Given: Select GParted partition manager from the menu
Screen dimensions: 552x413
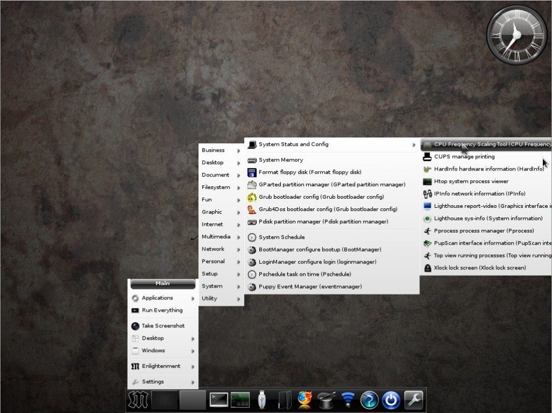Looking at the screenshot, I should point(325,184).
